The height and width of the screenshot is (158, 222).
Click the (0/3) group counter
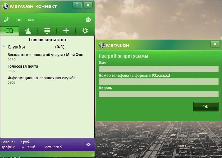point(60,47)
